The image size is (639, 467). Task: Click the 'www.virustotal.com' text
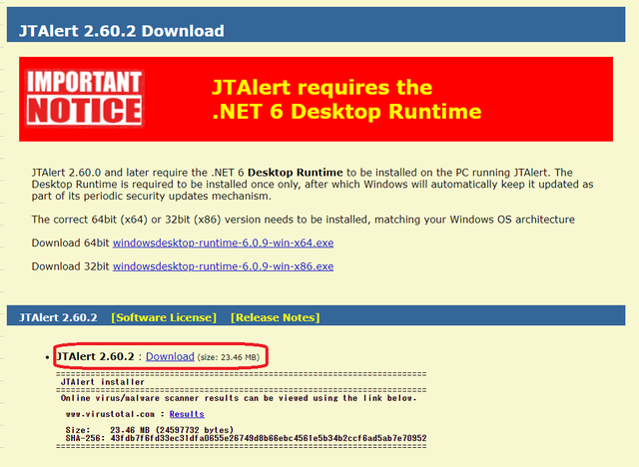(x=110, y=414)
